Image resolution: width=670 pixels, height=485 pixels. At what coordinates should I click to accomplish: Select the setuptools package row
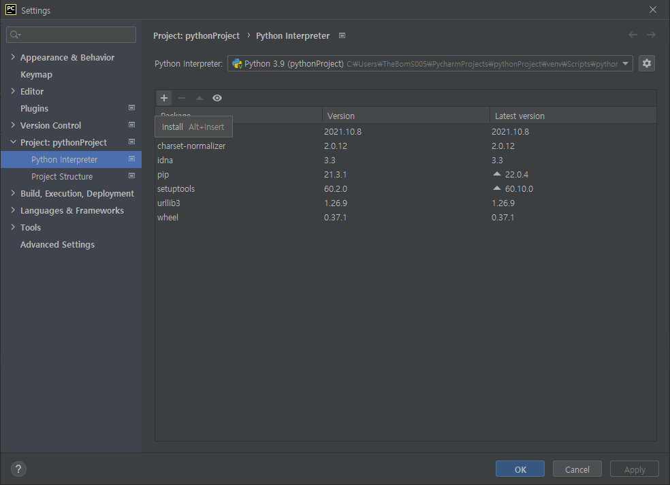[x=406, y=188]
